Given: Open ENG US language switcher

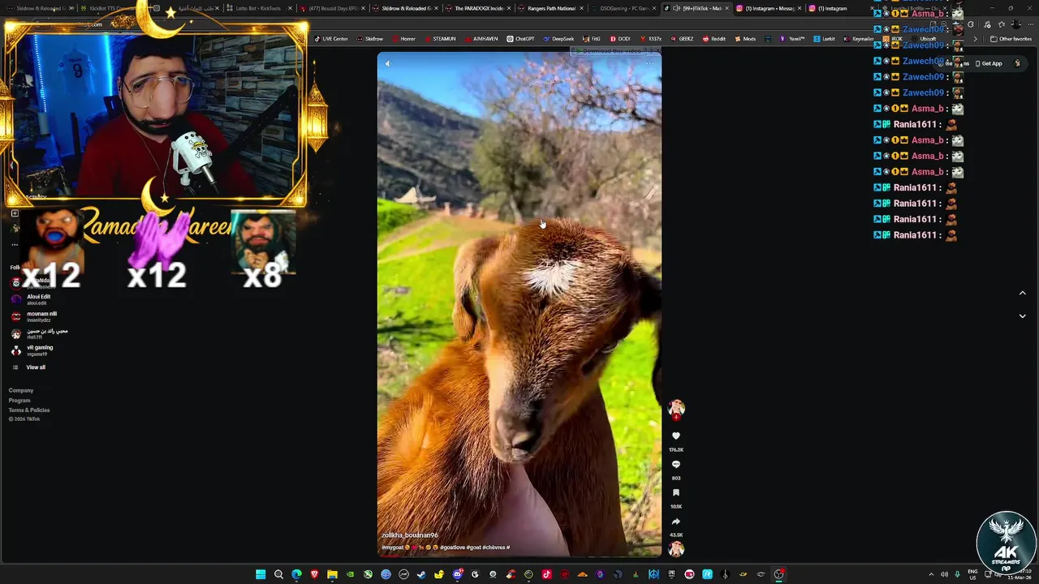Looking at the screenshot, I should coord(974,574).
